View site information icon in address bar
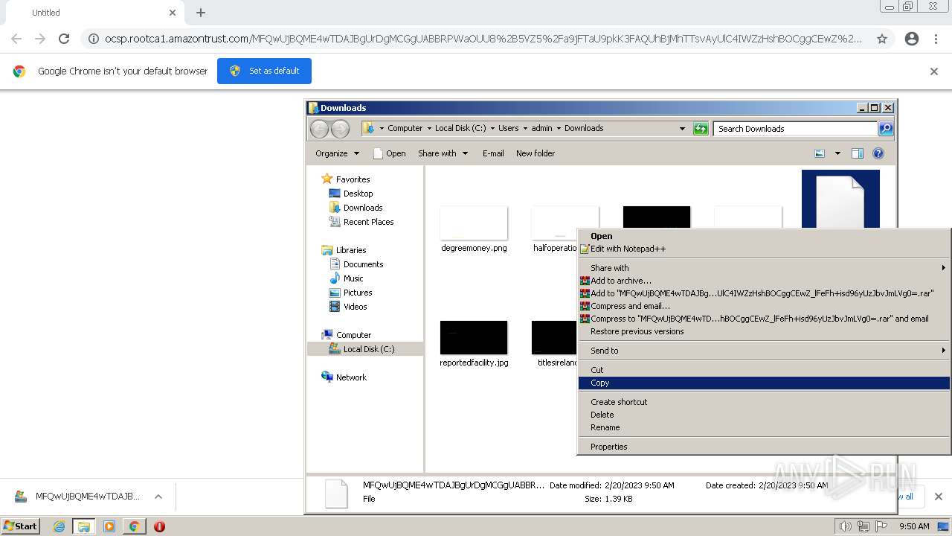952x536 pixels. coord(94,39)
